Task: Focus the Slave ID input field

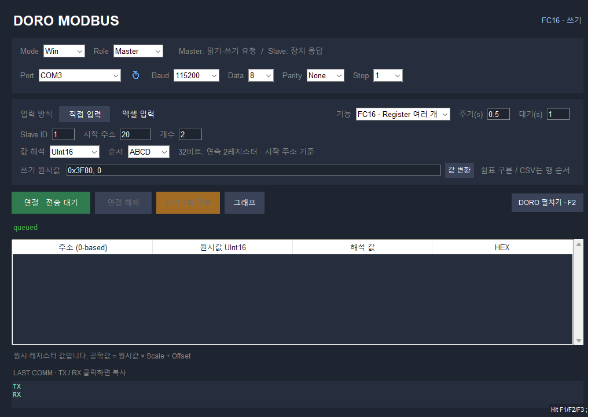Action: pos(63,134)
